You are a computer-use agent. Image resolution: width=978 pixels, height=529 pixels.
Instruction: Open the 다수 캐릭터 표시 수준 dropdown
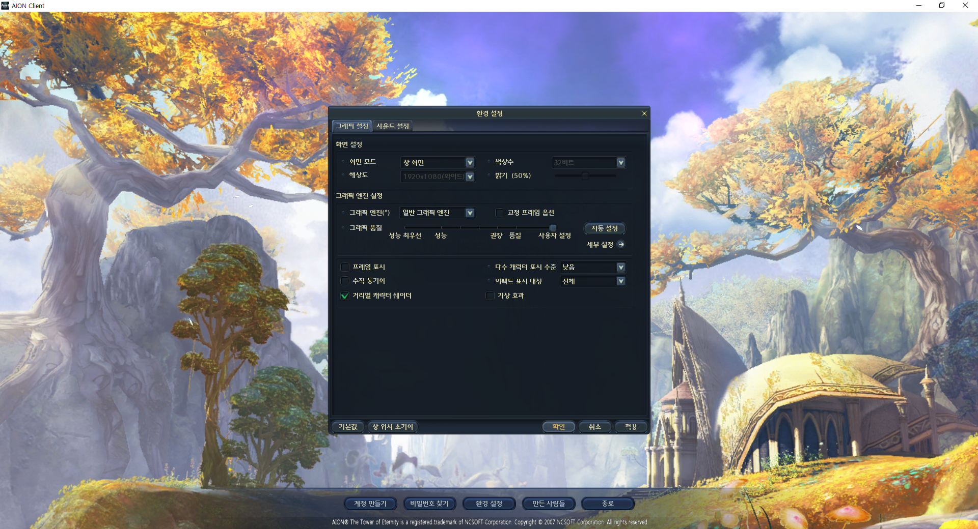[x=593, y=267]
